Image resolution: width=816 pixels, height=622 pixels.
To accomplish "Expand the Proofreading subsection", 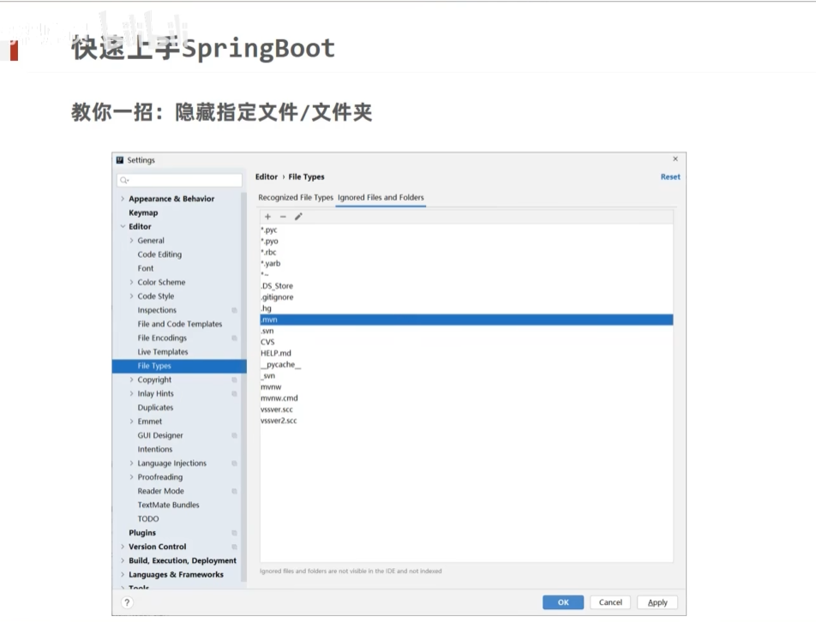I will pos(132,477).
